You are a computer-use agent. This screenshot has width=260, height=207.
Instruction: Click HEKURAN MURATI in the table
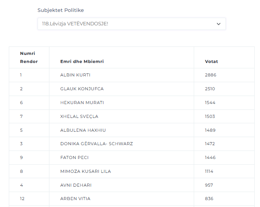point(82,103)
